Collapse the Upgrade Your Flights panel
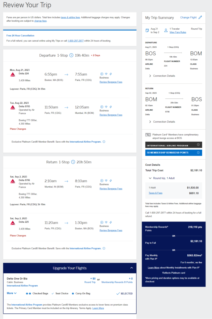212x319 pixels. tap(132, 268)
